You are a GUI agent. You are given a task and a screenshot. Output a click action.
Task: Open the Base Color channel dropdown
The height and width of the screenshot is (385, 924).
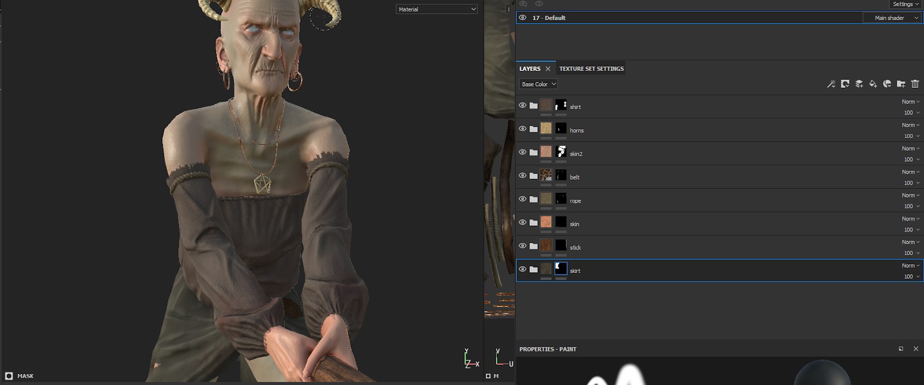coord(538,84)
